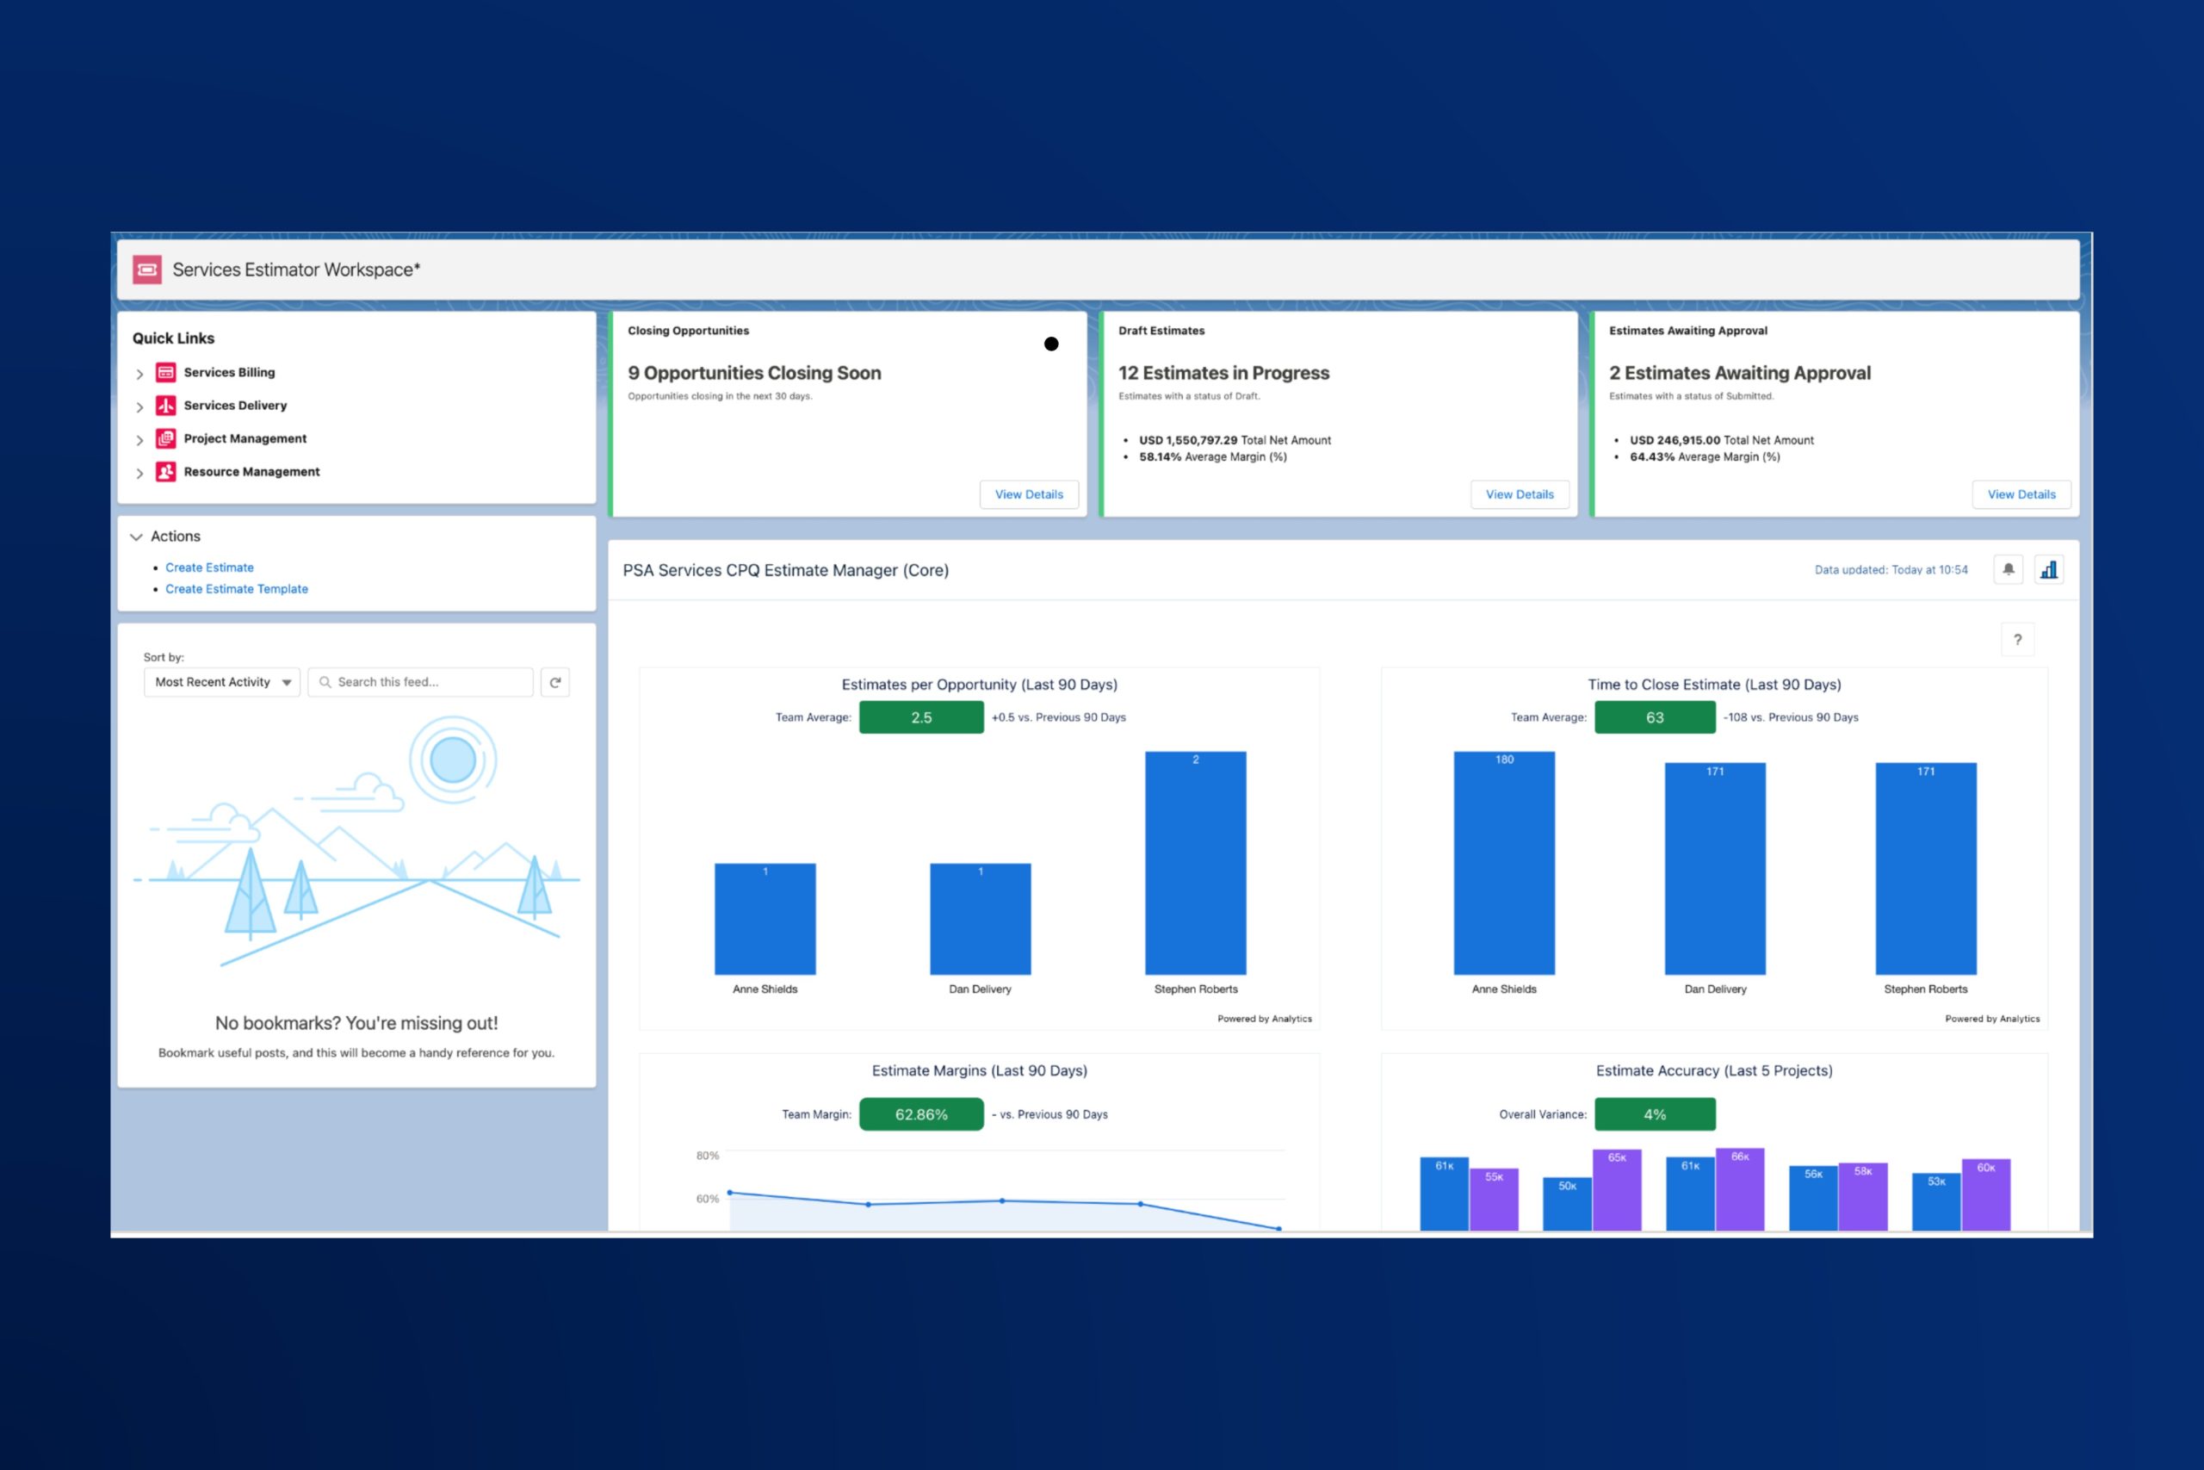Image resolution: width=2204 pixels, height=1470 pixels.
Task: Refresh the feed with the reload icon
Action: (554, 683)
